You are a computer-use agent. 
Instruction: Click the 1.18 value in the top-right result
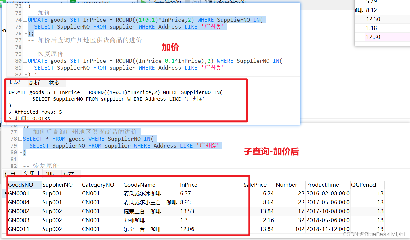coord(371,28)
